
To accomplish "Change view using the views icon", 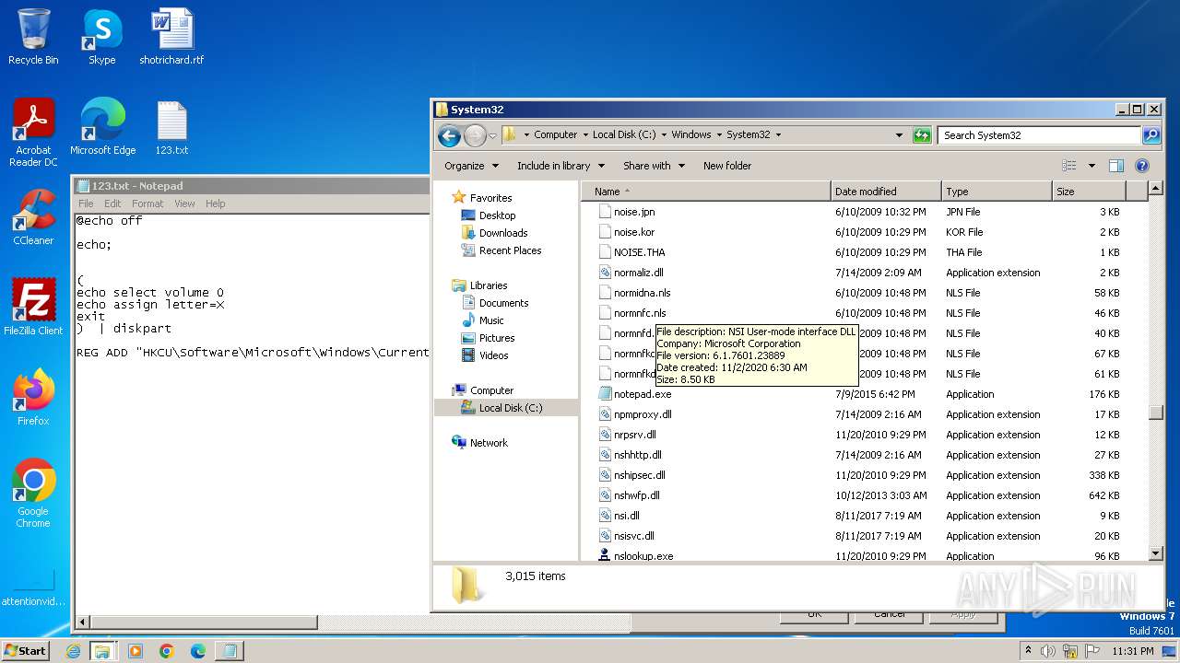I will coord(1069,166).
